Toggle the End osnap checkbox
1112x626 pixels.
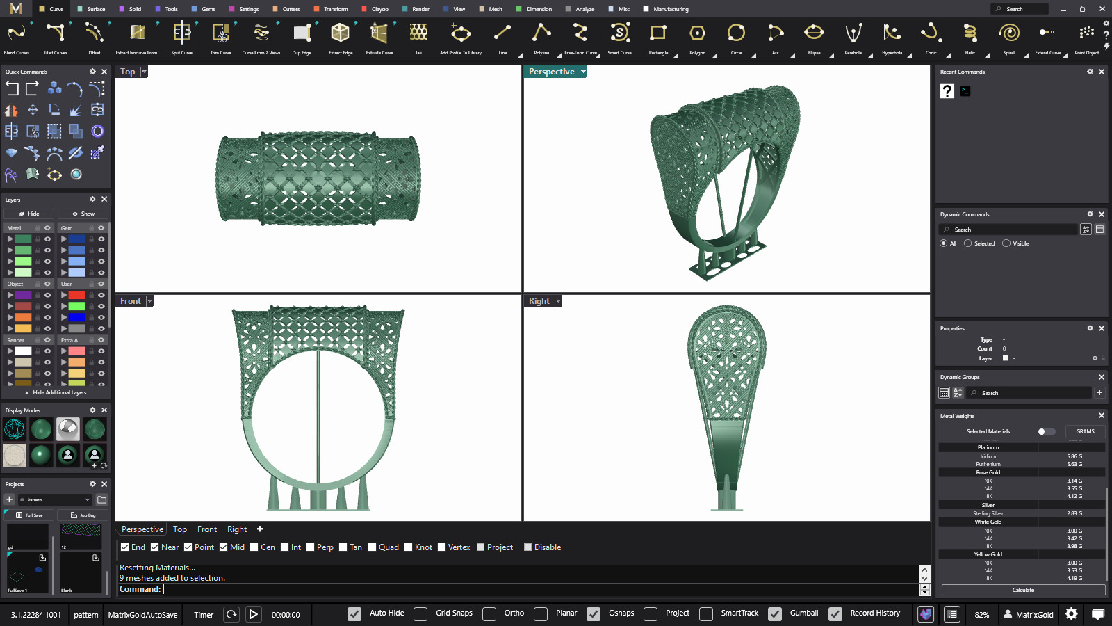click(124, 547)
